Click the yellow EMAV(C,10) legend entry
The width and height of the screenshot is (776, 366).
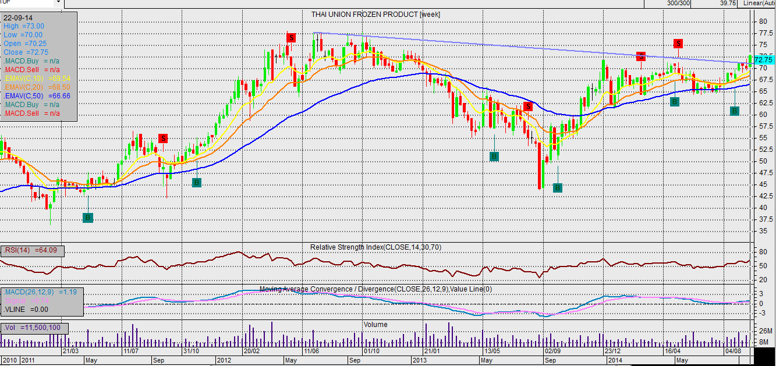click(37, 78)
